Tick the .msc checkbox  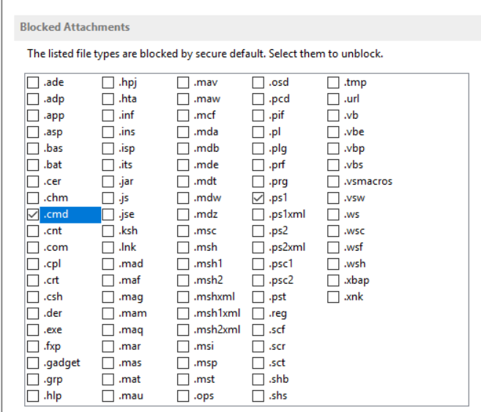(x=183, y=231)
